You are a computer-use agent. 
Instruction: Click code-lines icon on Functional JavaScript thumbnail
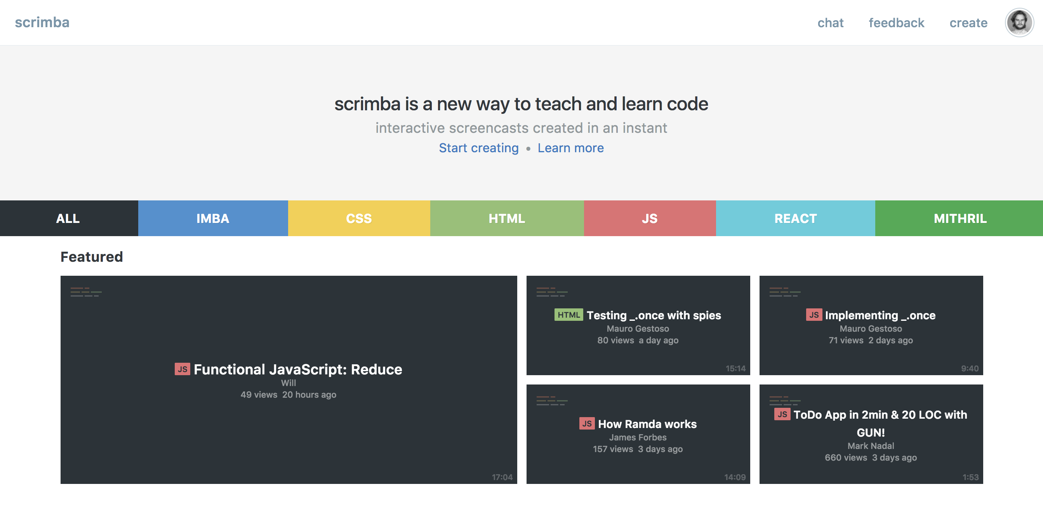coord(86,292)
